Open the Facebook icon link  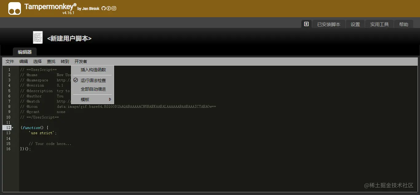pos(109,8)
